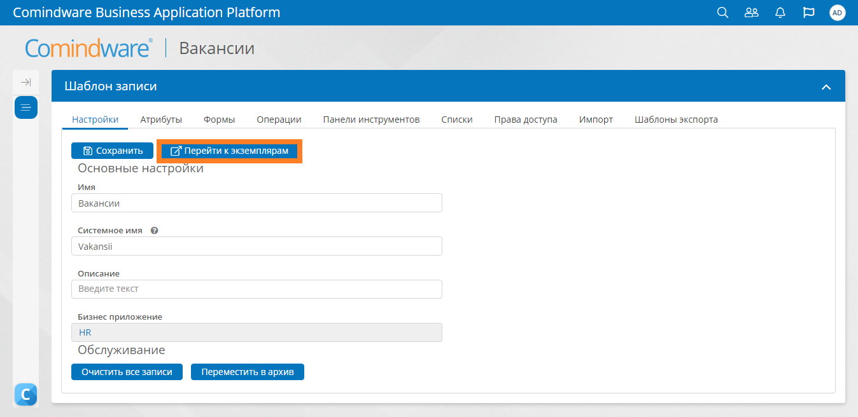Screen dimensions: 858x417
Task: Click Перейти к экземплярам button
Action: tap(229, 151)
